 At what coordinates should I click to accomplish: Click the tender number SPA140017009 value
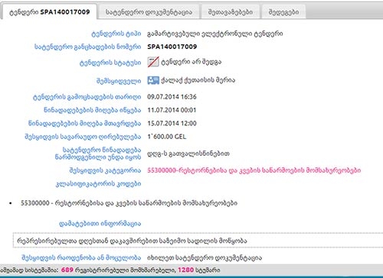click(172, 47)
